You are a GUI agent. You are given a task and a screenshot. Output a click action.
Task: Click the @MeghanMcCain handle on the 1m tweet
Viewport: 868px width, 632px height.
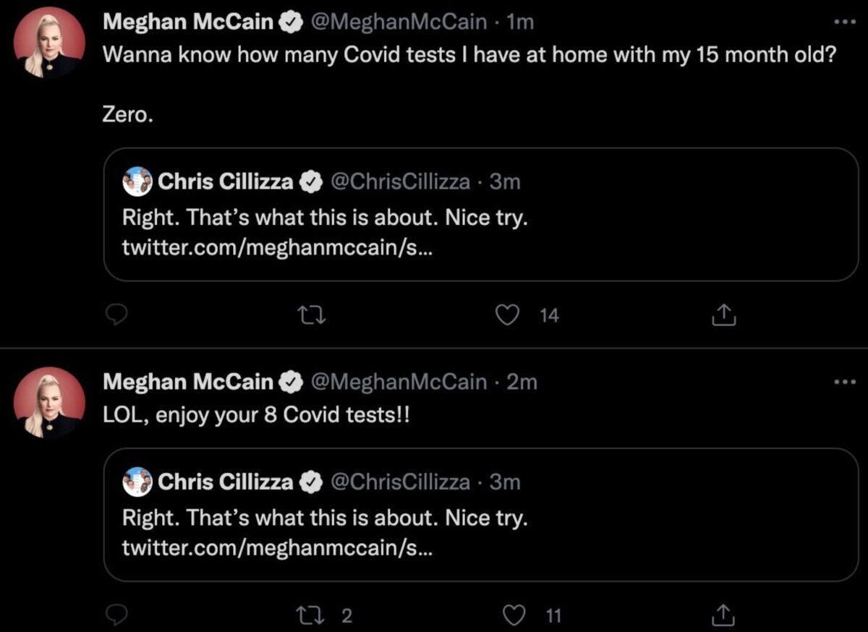[x=399, y=22]
